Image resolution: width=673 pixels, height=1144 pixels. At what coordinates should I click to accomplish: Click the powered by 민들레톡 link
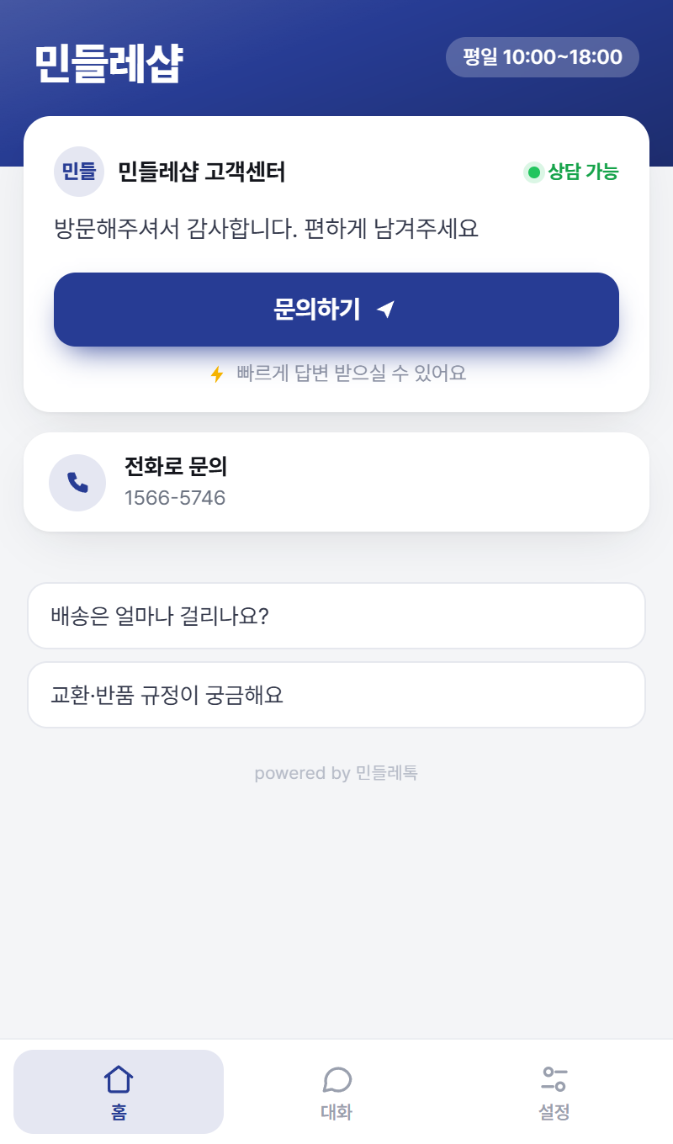point(336,773)
